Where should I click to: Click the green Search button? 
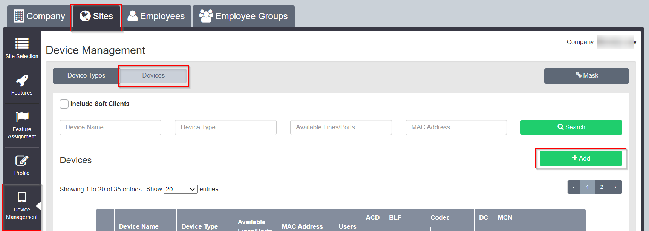coord(571,127)
